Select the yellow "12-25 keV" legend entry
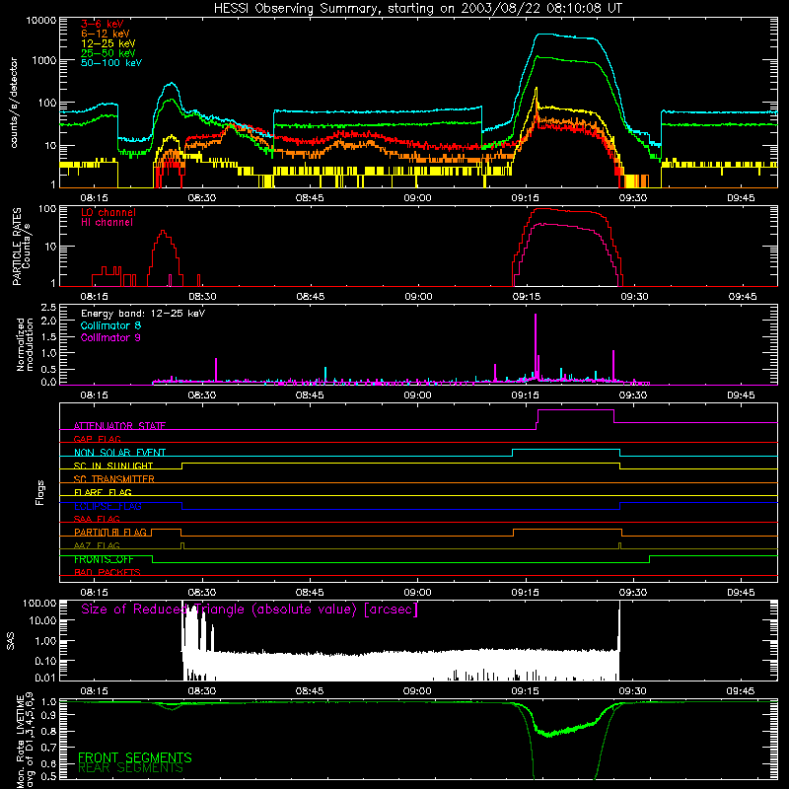The height and width of the screenshot is (789, 789). click(x=108, y=43)
